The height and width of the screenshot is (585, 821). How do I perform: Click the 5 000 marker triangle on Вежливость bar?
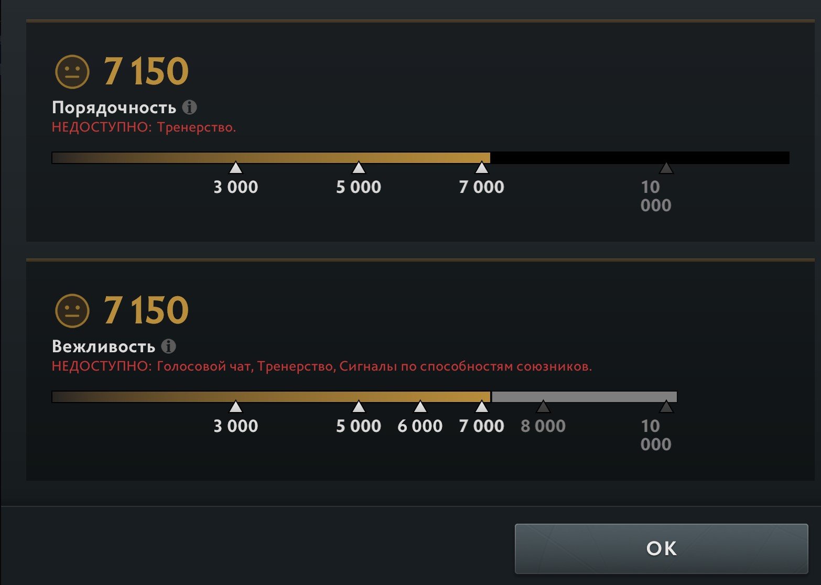[359, 407]
